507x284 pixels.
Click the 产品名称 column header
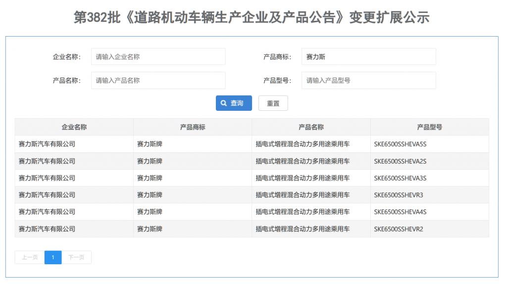click(x=311, y=127)
